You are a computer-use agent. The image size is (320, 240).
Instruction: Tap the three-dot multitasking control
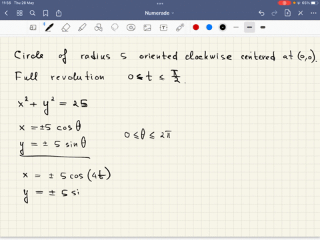point(160,3)
